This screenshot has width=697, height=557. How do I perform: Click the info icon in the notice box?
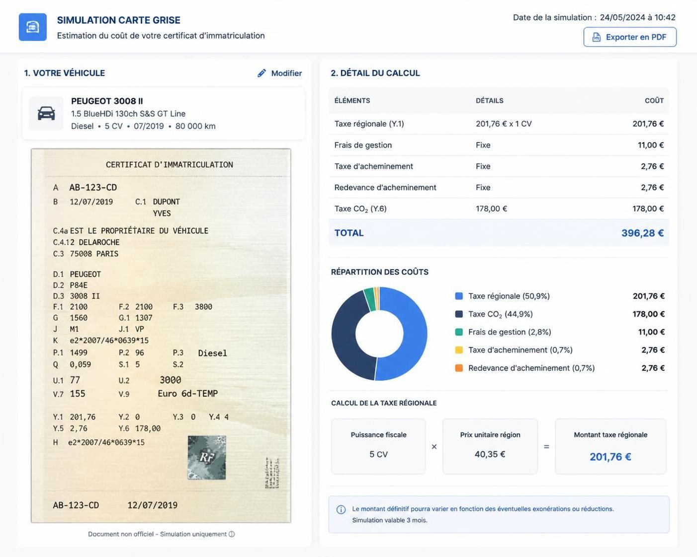coord(341,510)
